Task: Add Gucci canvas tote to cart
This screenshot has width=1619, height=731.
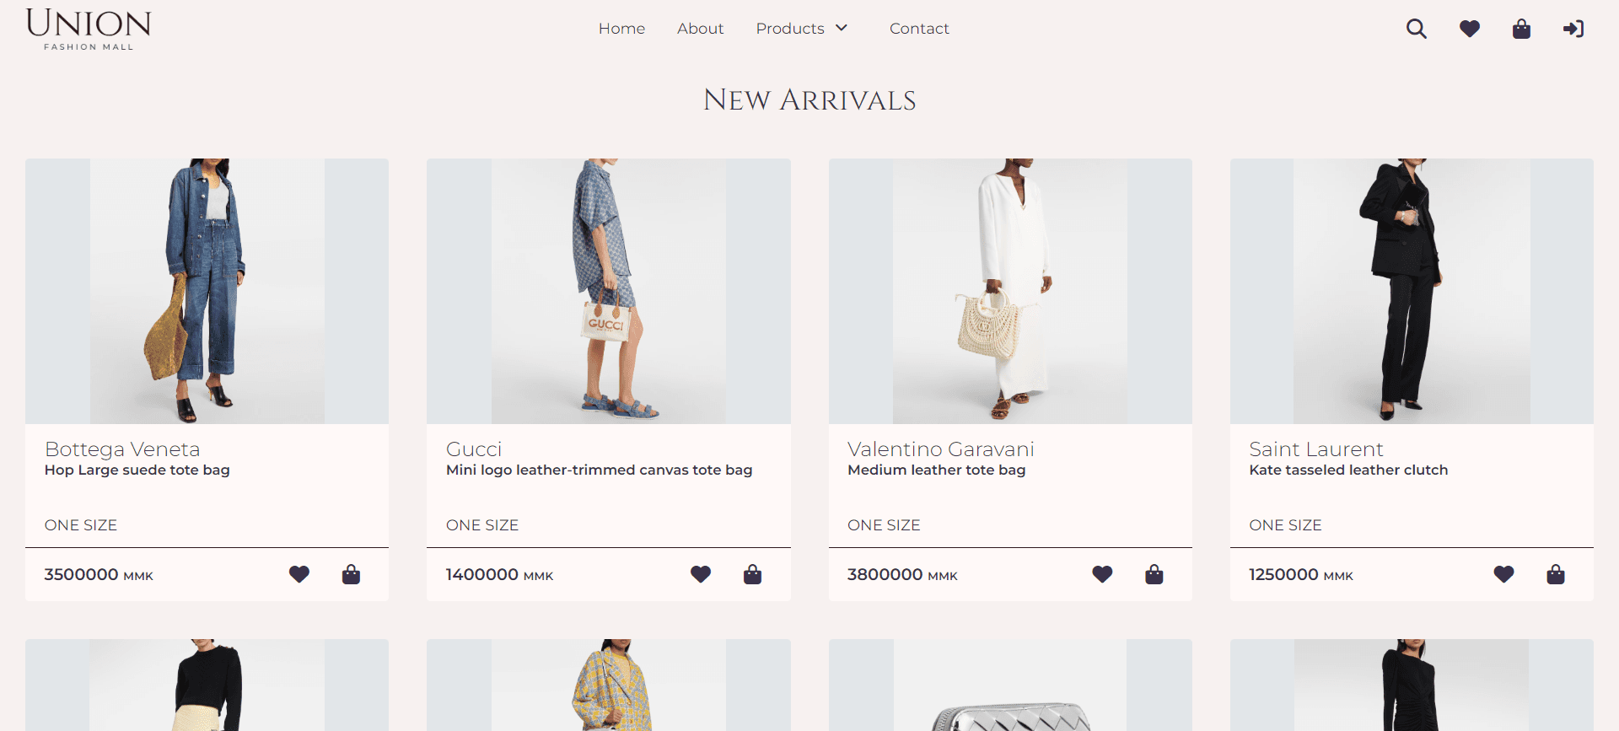Action: [x=752, y=574]
